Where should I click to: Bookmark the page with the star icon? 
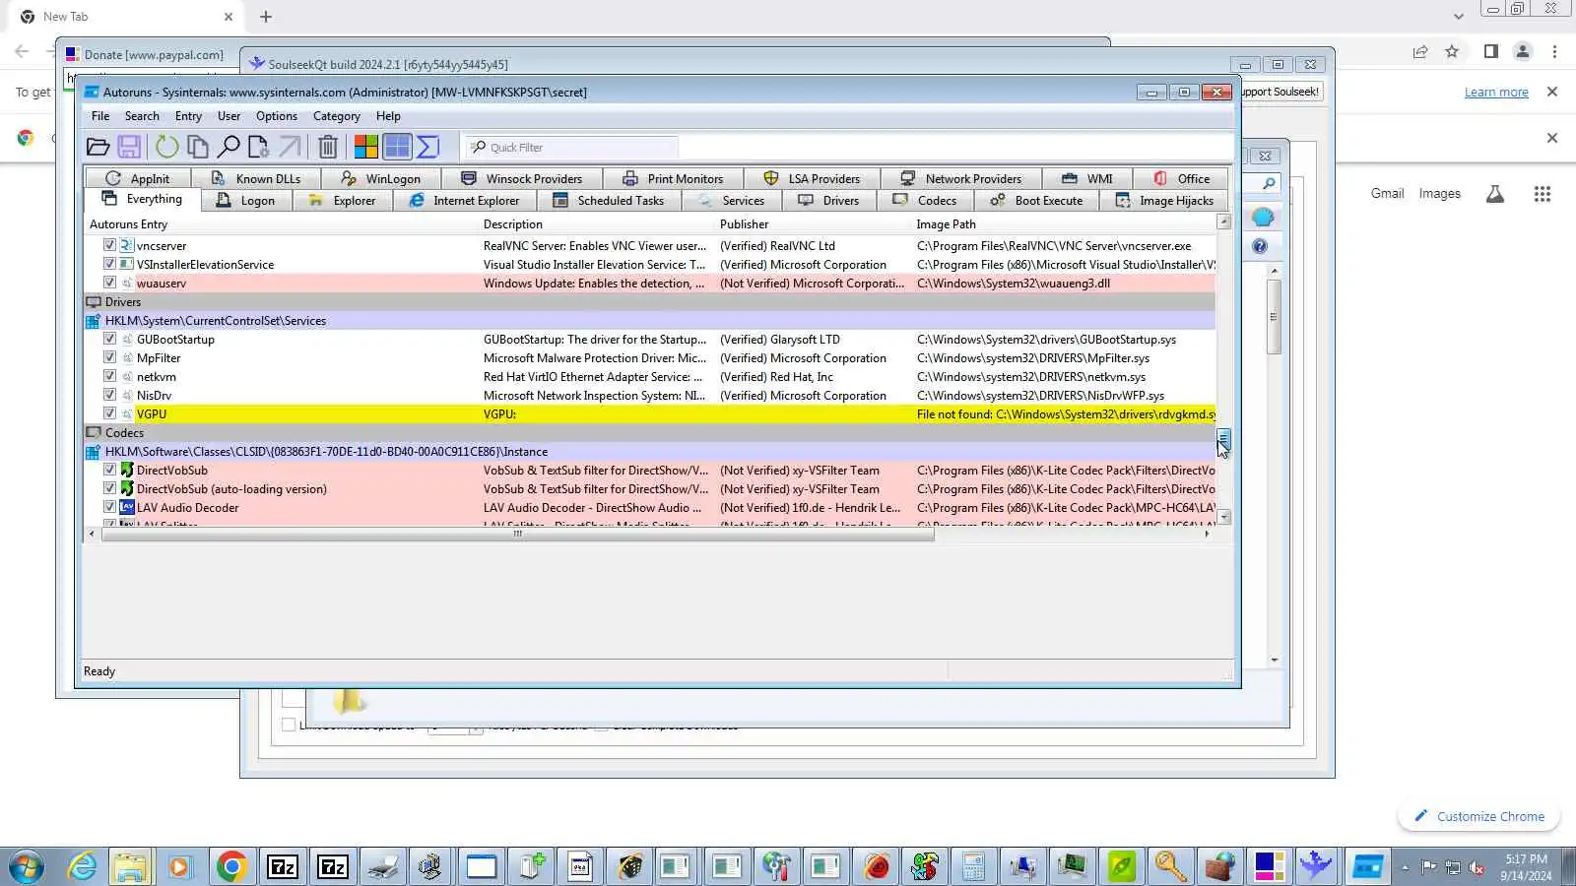[x=1452, y=52]
